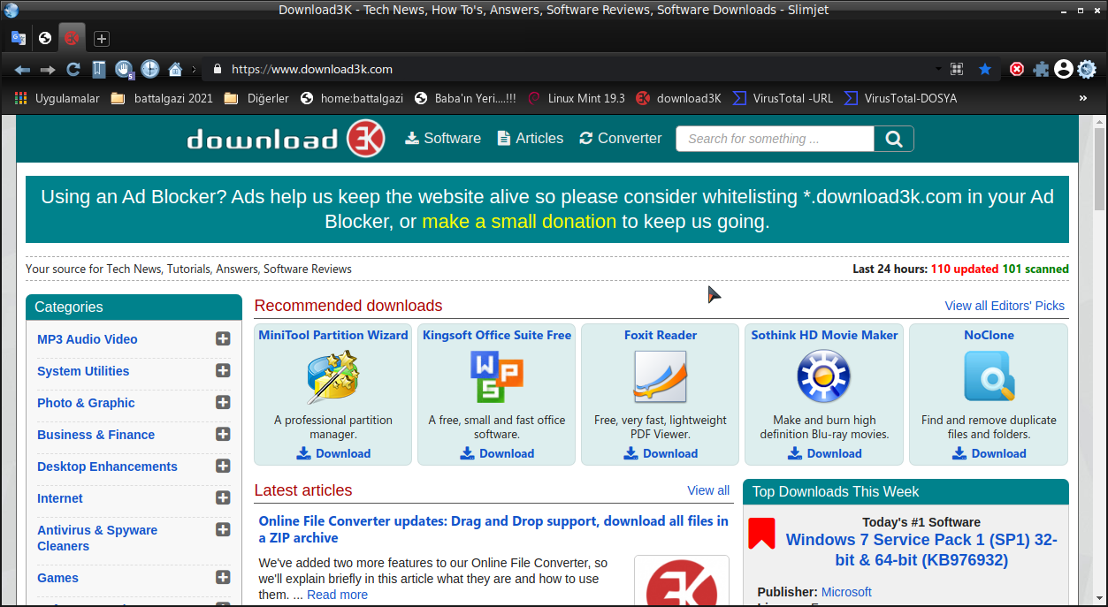Click the Slimjet globe icon in title bar
The height and width of the screenshot is (607, 1108).
(x=11, y=10)
